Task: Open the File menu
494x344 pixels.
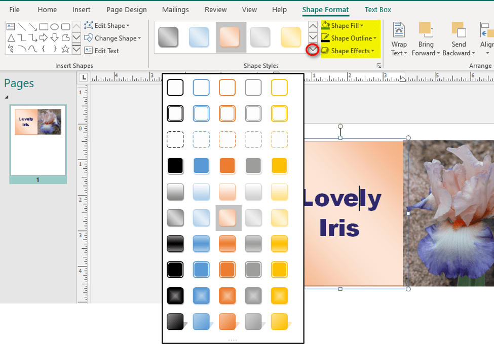Action: pos(15,10)
